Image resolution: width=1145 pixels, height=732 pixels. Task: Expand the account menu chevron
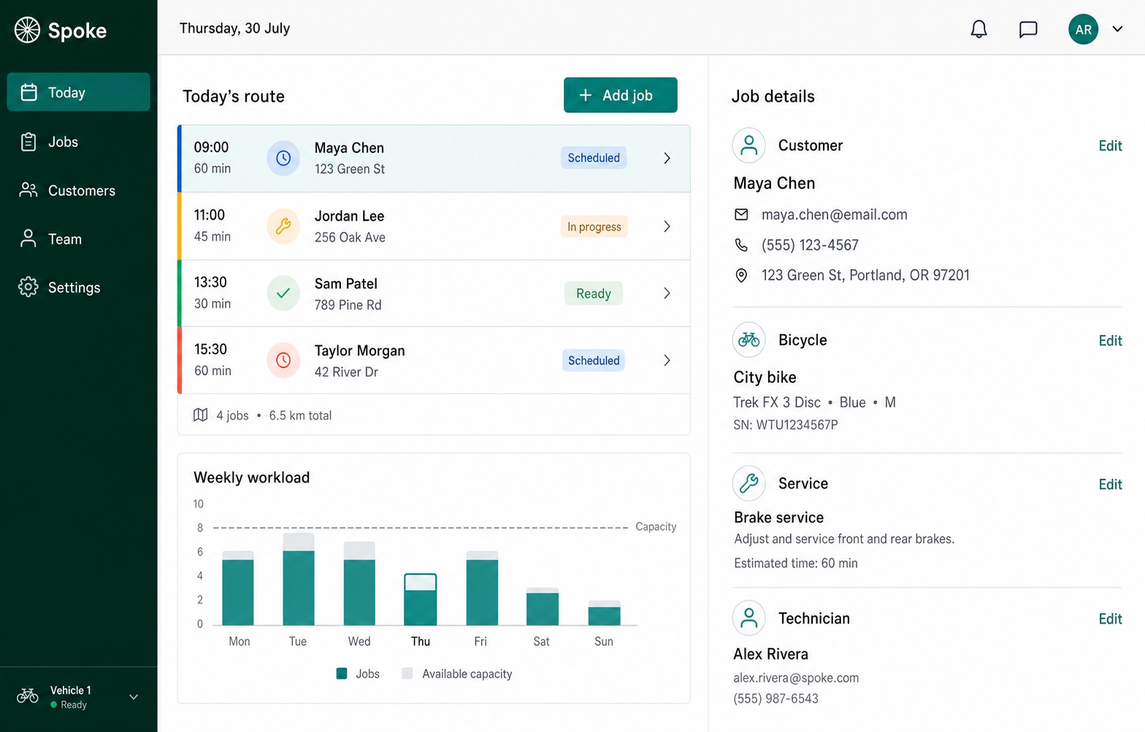[1117, 29]
